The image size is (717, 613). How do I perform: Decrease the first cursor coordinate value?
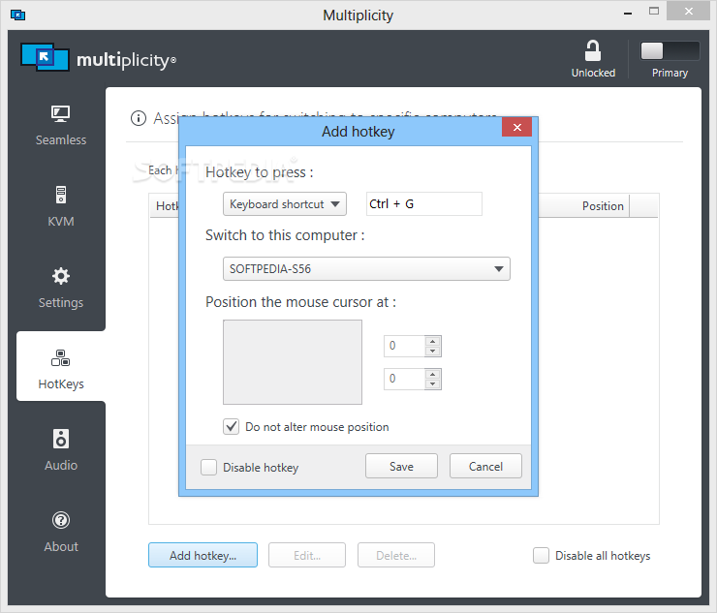click(432, 352)
